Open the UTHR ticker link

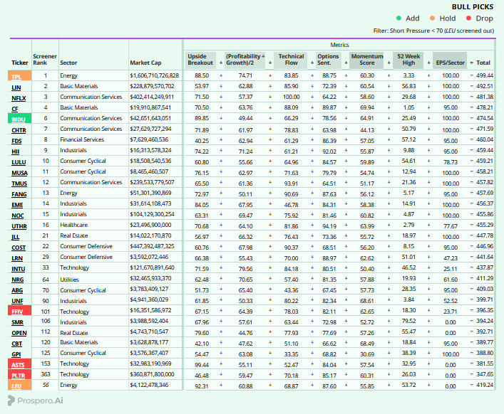pos(19,226)
